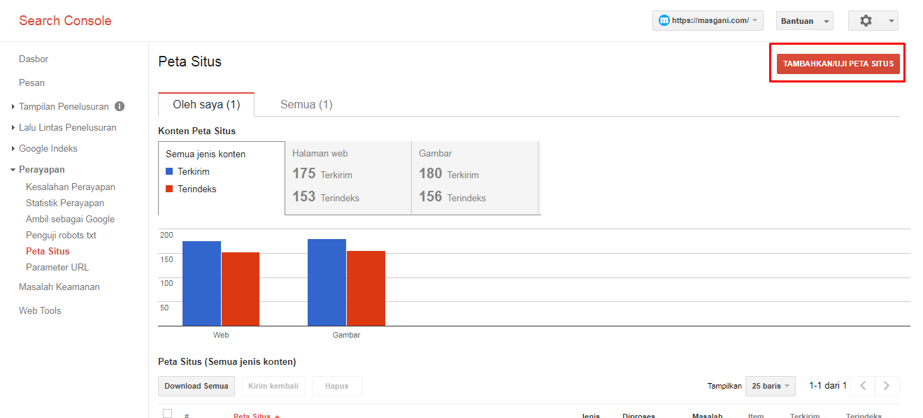The width and height of the screenshot is (923, 418).
Task: Click the info icon beside Tampilan Penelusuran
Action: [x=120, y=106]
